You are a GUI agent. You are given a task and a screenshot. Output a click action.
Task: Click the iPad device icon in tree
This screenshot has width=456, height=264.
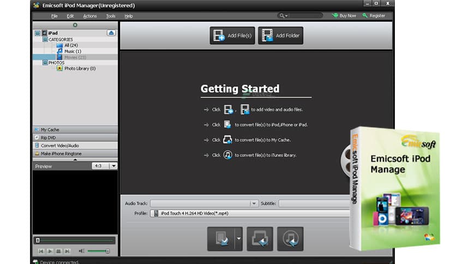tap(45, 33)
